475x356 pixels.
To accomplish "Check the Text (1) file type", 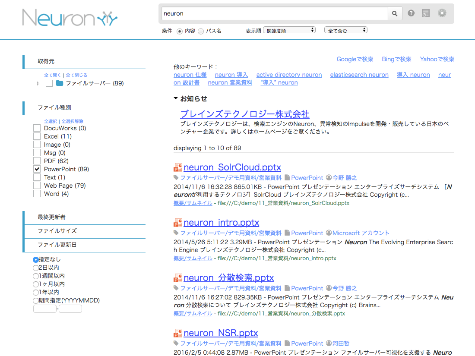I will tap(37, 177).
